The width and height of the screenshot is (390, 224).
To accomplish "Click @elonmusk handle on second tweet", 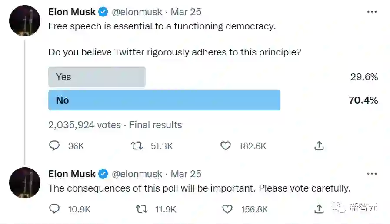I will (x=137, y=174).
